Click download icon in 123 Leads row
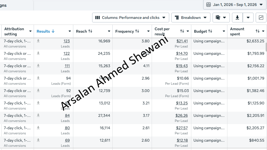This screenshot has height=150, width=267. (38, 41)
